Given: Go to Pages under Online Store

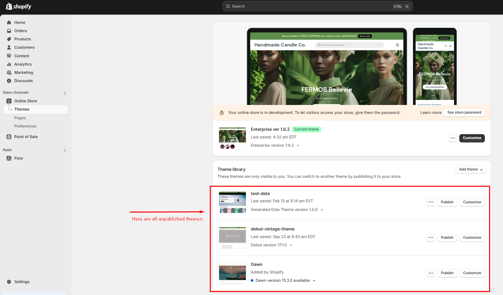Looking at the screenshot, I should [x=20, y=118].
